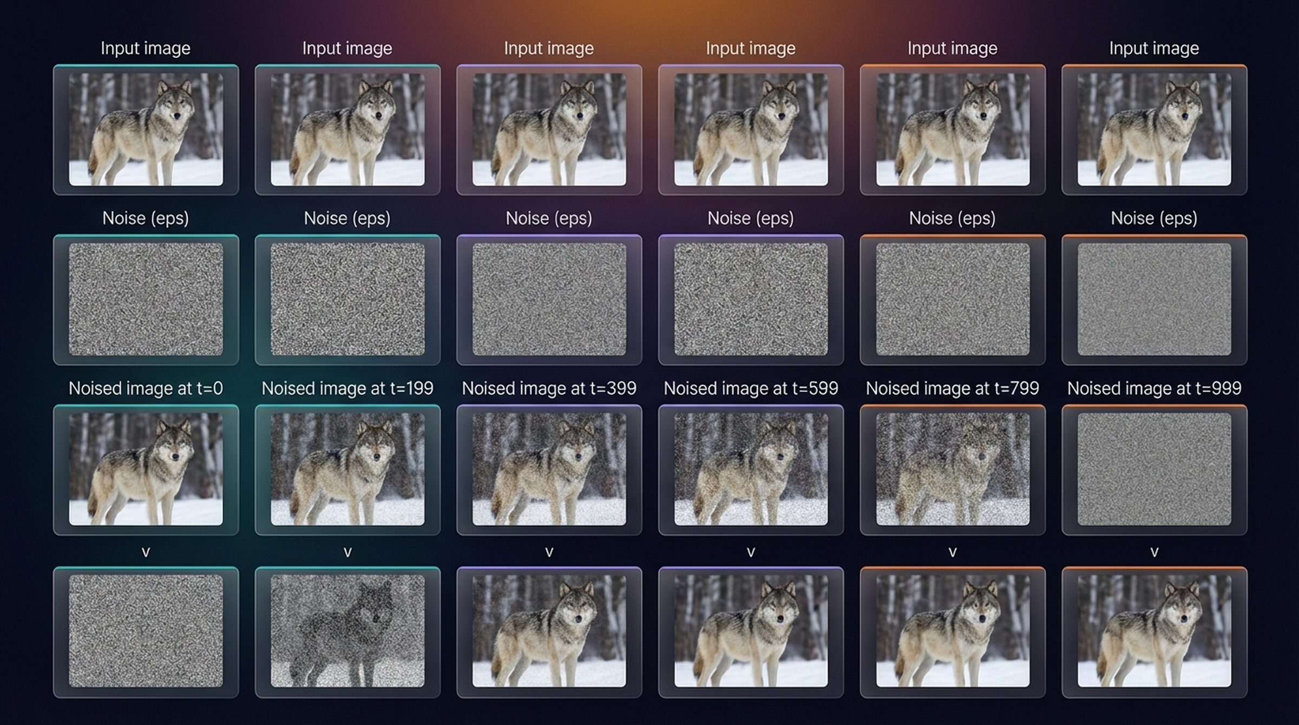This screenshot has height=725, width=1299.
Task: Select the input wolf image in the t=799 column
Action: pyautogui.click(x=953, y=129)
